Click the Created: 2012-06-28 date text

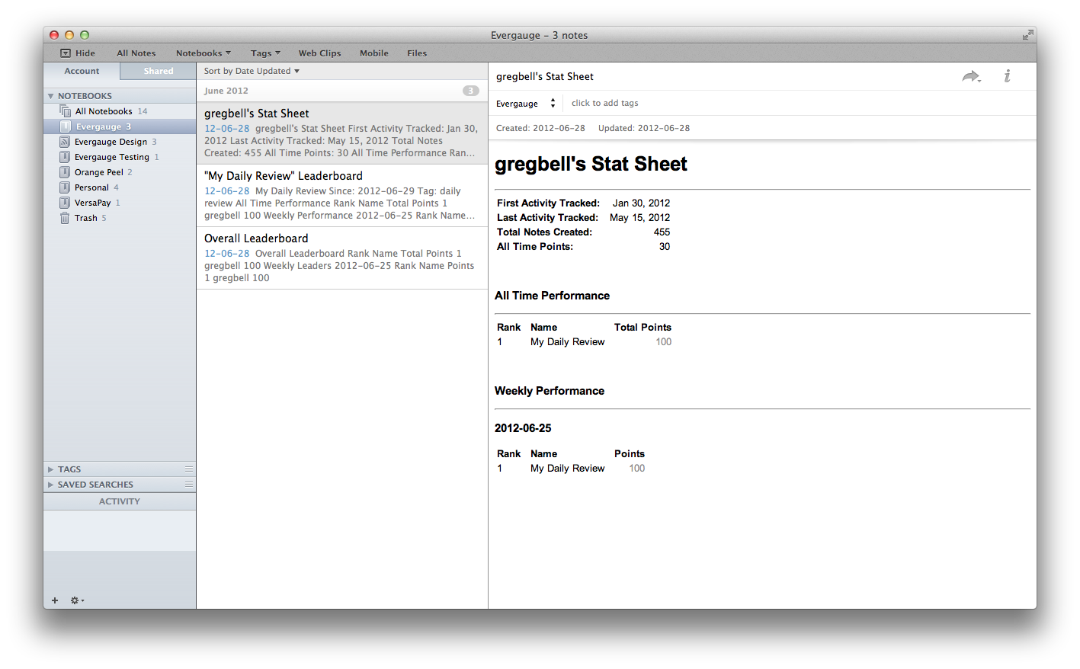point(540,128)
